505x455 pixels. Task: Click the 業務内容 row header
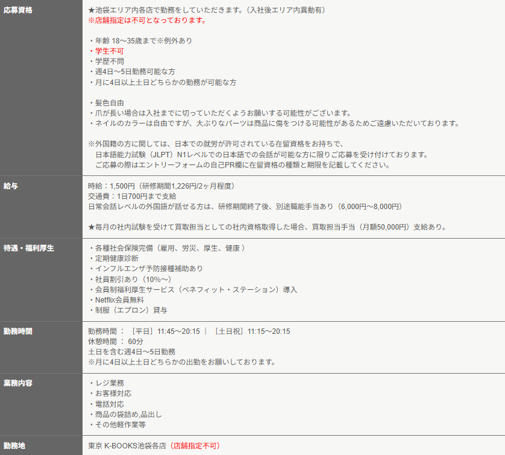[41, 404]
